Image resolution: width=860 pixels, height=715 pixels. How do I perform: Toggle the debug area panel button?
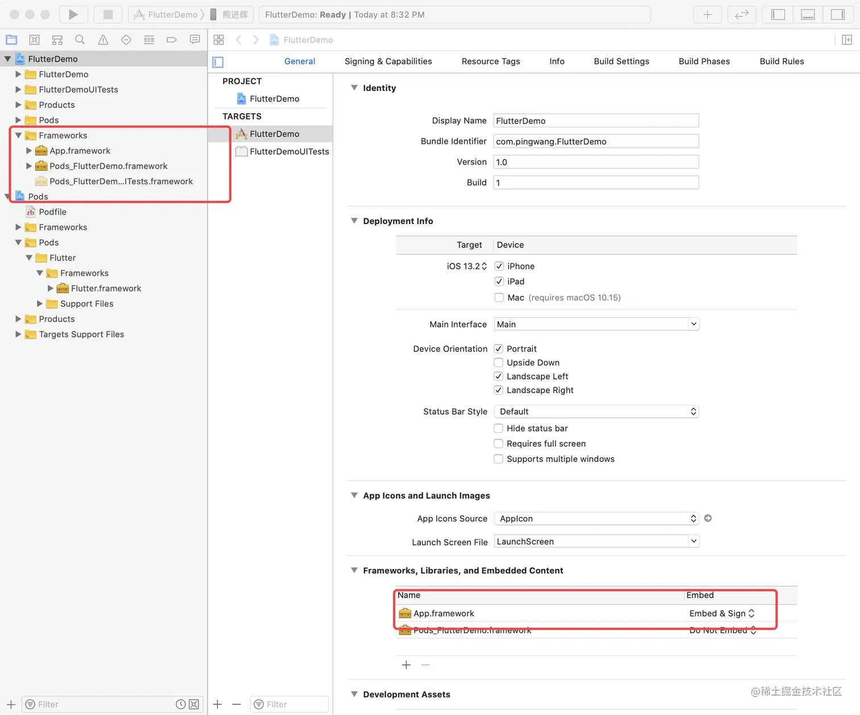tap(808, 15)
